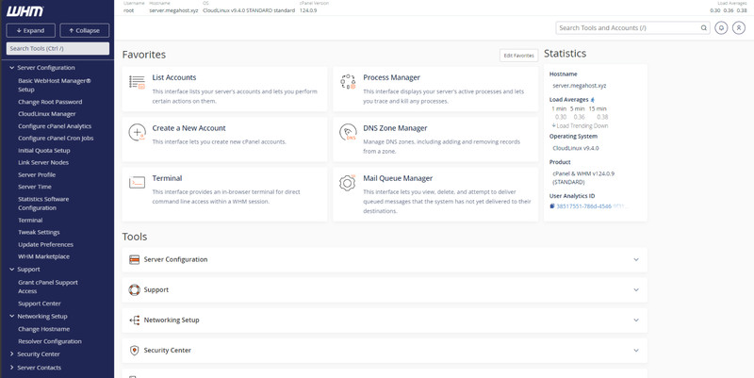
Task: Click the Process Manager icon
Action: [348, 82]
